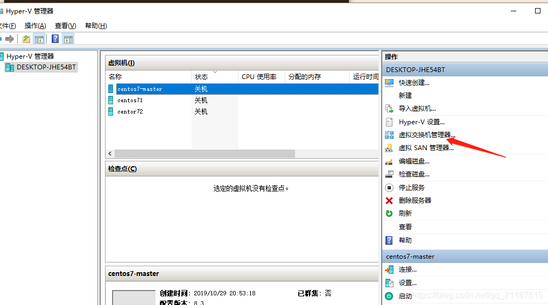Viewport: 548px width, 305px height.
Task: Click the 设置 icon under centos7-master
Action: click(389, 283)
